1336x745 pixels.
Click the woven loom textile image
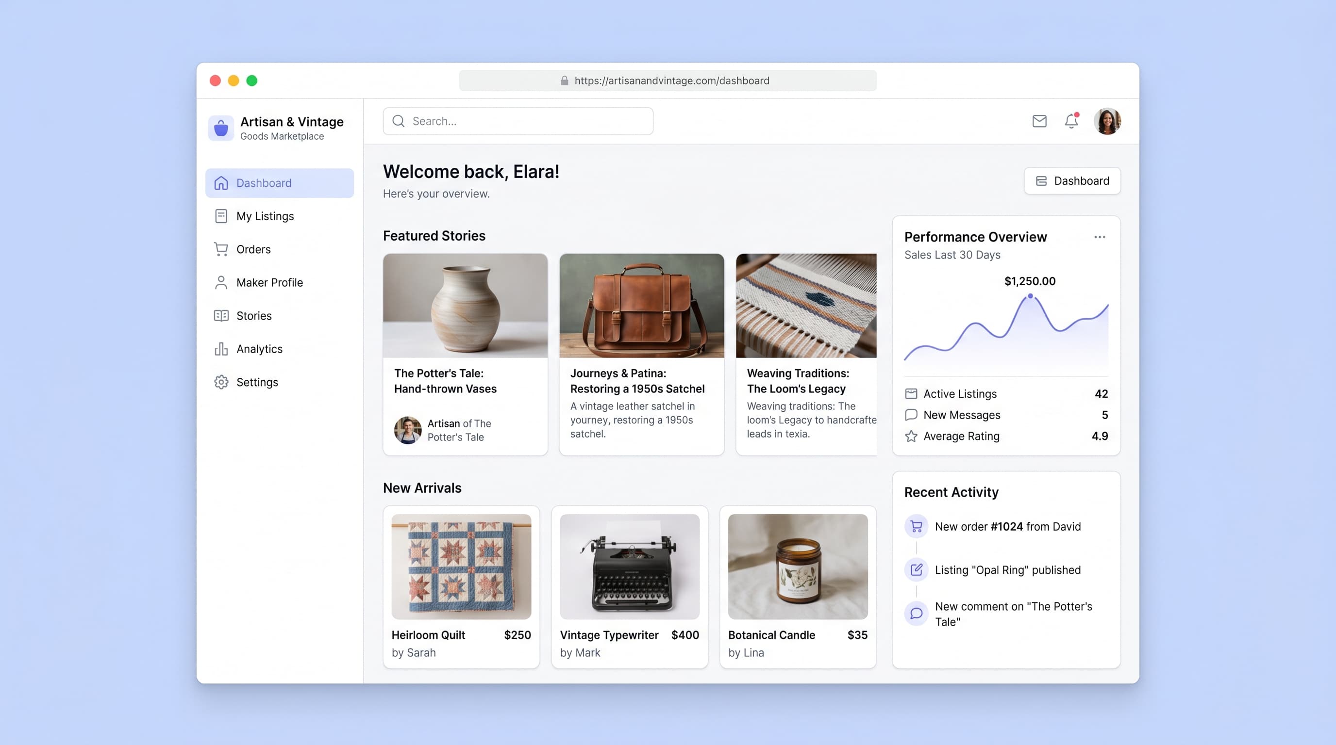[x=806, y=306]
